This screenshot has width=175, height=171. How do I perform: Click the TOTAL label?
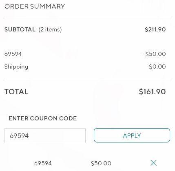click(x=16, y=92)
